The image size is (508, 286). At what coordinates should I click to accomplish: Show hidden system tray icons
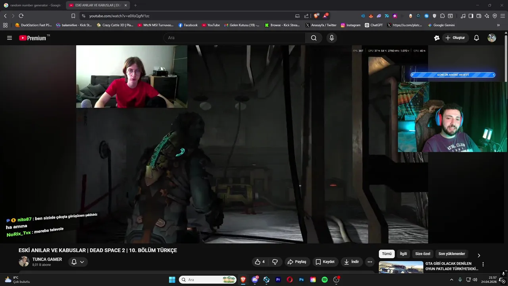click(x=451, y=280)
